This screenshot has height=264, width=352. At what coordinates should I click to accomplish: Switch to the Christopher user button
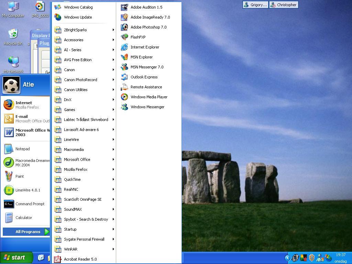click(284, 5)
